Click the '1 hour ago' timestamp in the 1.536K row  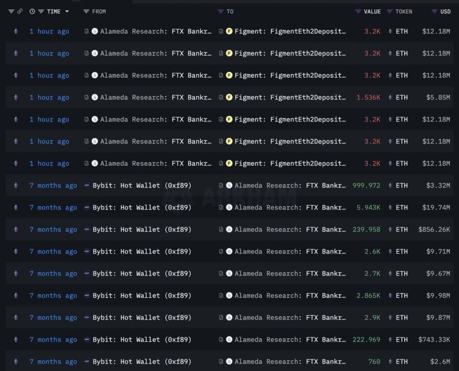[49, 97]
